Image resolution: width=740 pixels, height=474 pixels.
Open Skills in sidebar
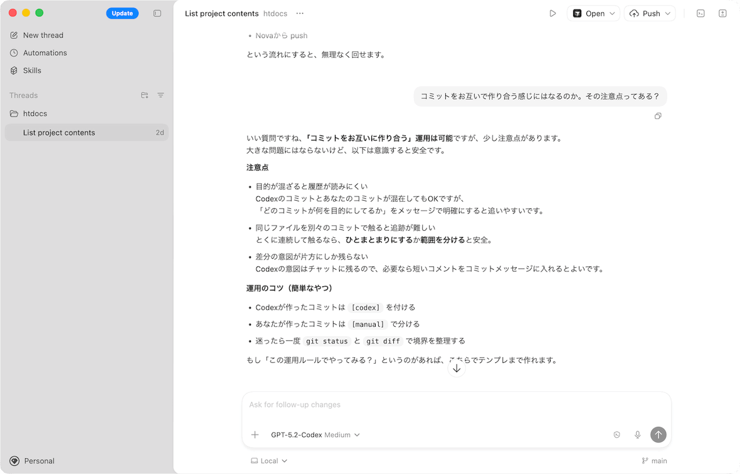tap(32, 70)
